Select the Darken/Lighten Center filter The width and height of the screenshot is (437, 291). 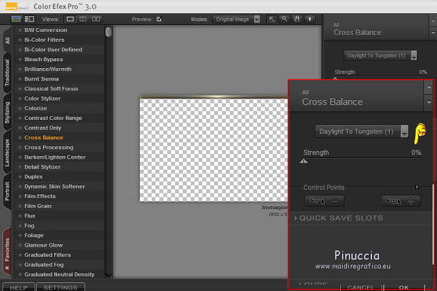(x=55, y=157)
